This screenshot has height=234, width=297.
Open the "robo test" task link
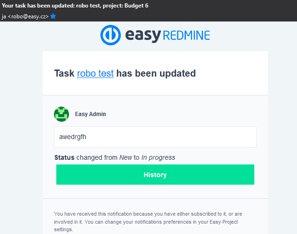tap(95, 73)
